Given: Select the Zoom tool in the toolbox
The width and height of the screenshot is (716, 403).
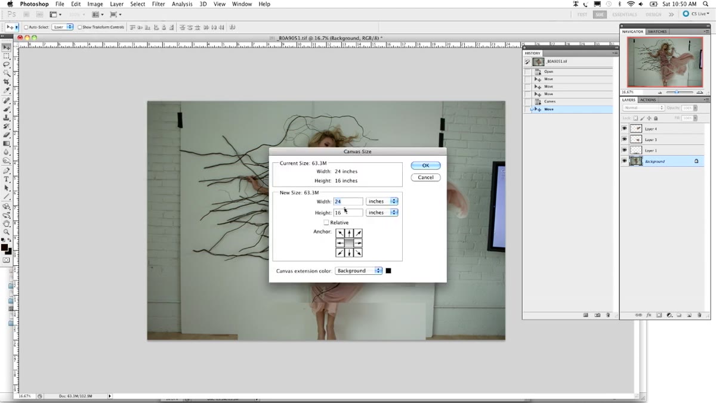Looking at the screenshot, I should click(7, 232).
